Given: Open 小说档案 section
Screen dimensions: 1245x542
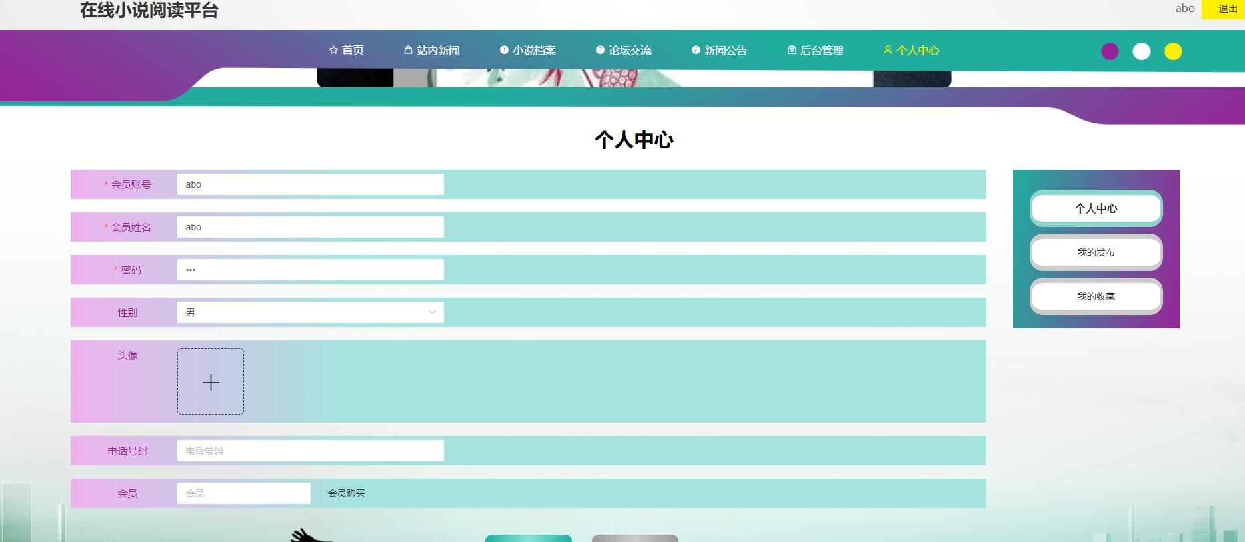Looking at the screenshot, I should click(528, 50).
